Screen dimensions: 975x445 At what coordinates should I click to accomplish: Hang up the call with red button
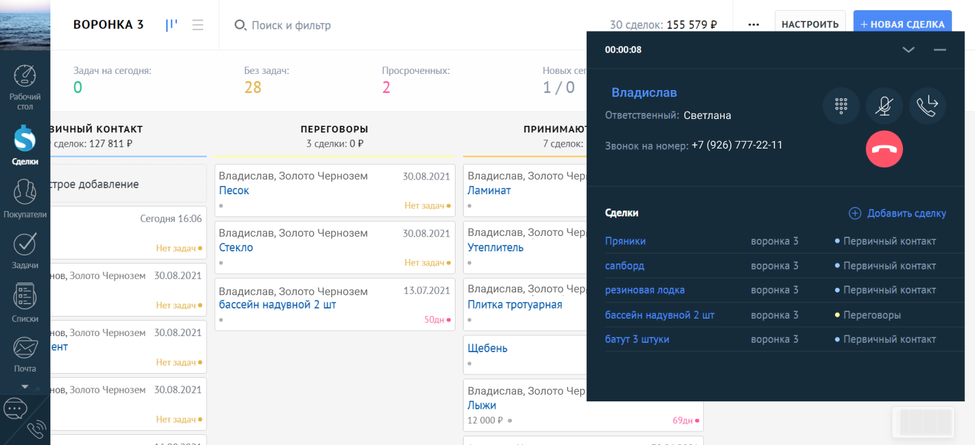click(x=884, y=149)
